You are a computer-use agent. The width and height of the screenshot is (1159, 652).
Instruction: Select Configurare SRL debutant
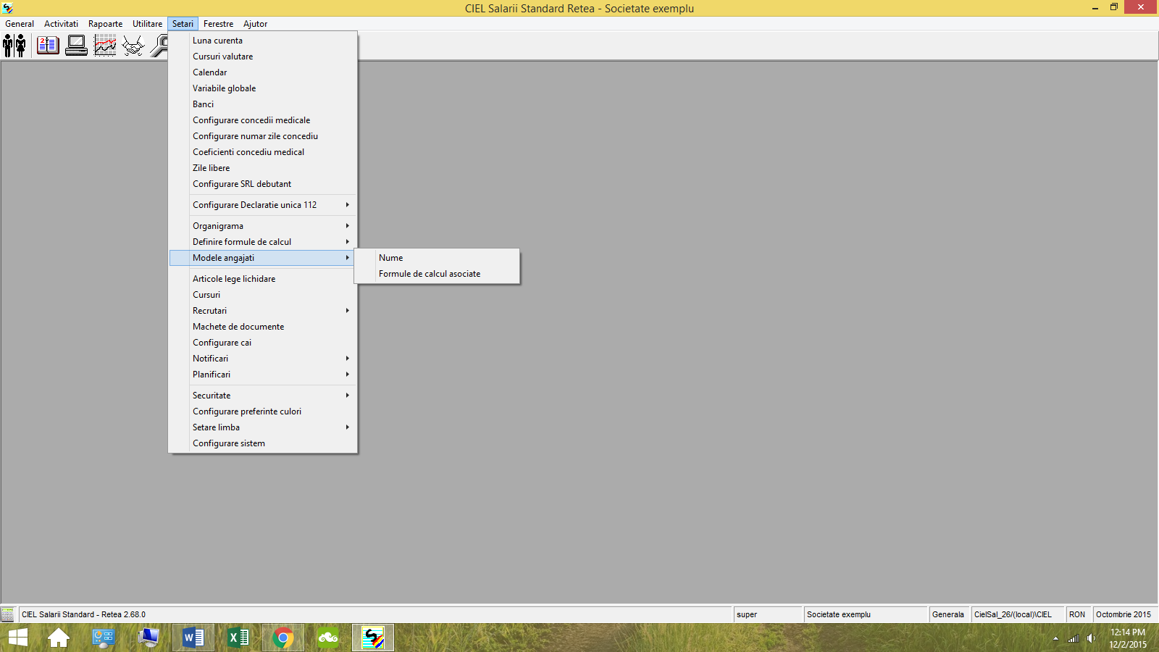pyautogui.click(x=263, y=184)
